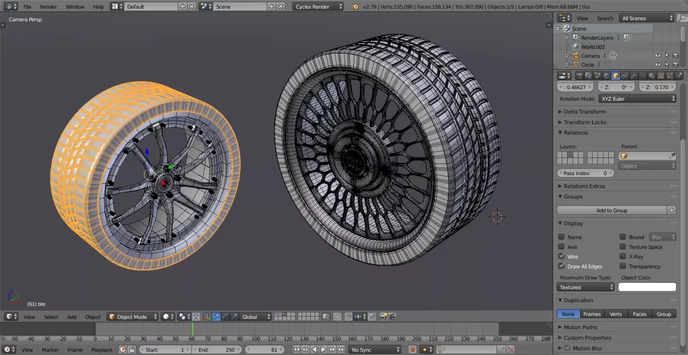The image size is (688, 355).
Task: Click the play animation button
Action: pyautogui.click(x=323, y=349)
